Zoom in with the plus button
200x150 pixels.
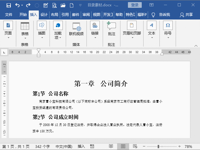(x=179, y=146)
